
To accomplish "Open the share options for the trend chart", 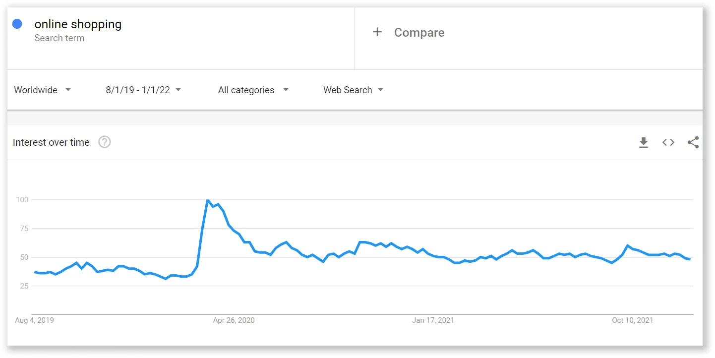I will 693,142.
